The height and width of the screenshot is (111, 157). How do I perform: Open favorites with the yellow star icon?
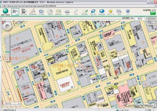111,12
